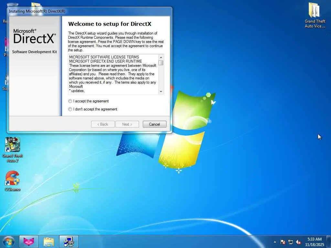Click the disabled Next > button
The height and width of the screenshot is (248, 331).
(127, 124)
